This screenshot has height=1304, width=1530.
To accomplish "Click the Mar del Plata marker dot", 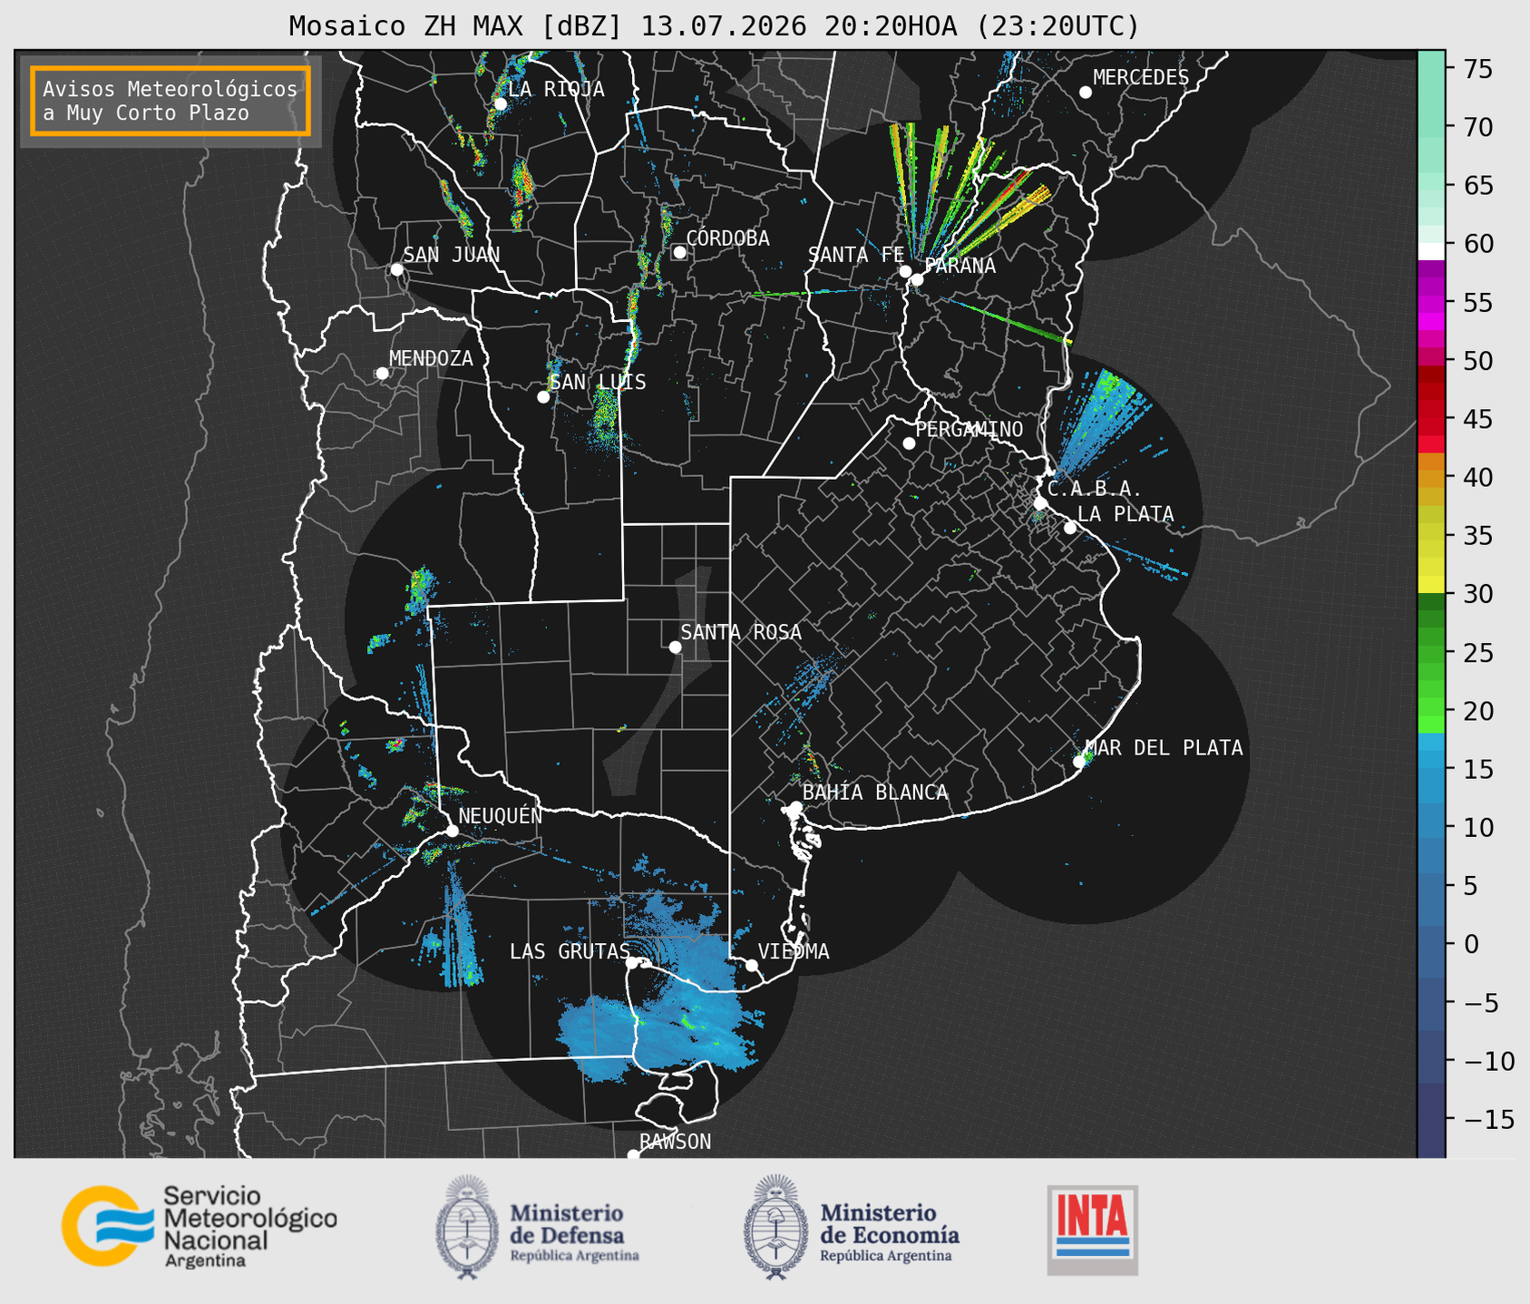I will [1079, 762].
